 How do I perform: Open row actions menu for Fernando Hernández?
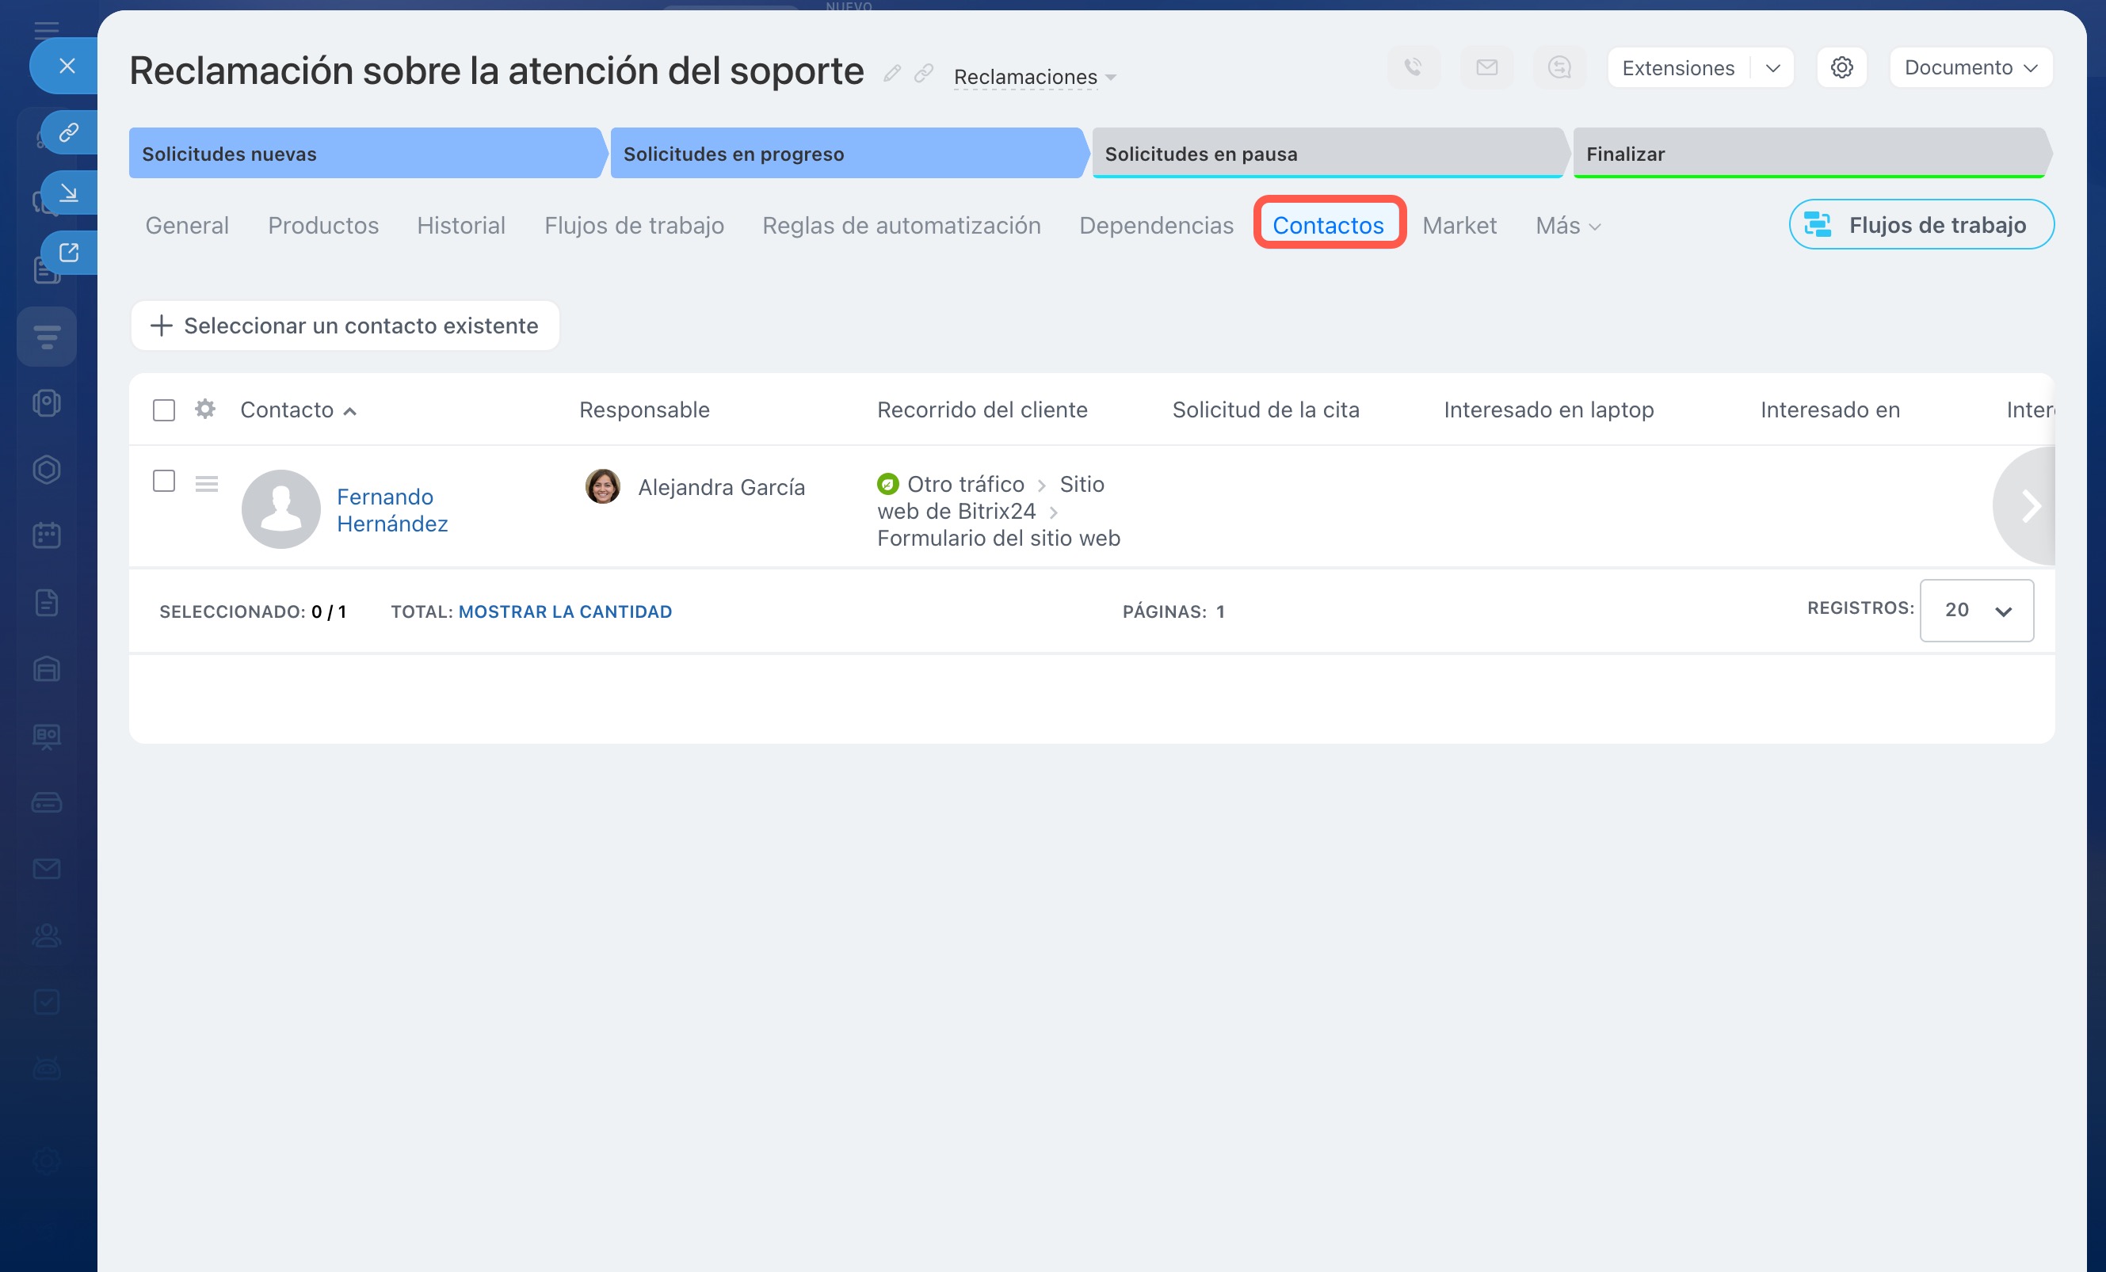tap(206, 485)
